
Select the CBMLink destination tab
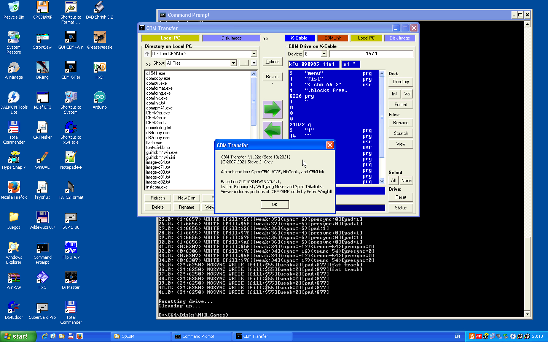(333, 38)
